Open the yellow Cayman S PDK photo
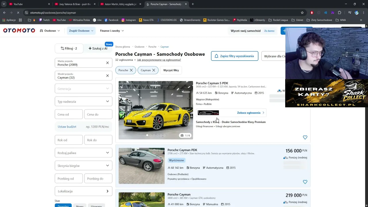 156,110
